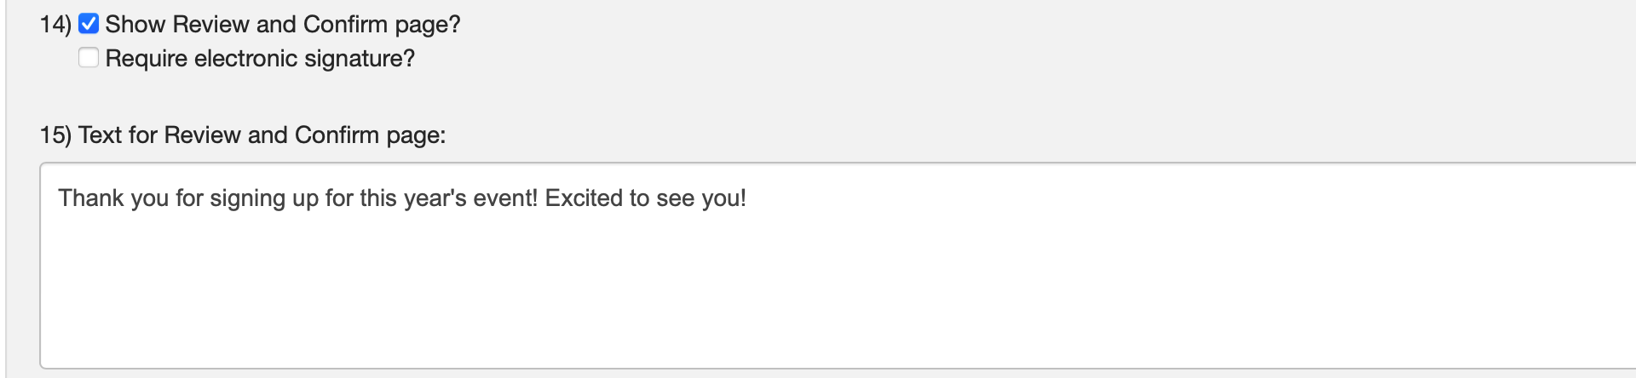Uncheck the Show Review and Confirm page checkbox
Viewport: 1636px width, 378px height.
89,24
